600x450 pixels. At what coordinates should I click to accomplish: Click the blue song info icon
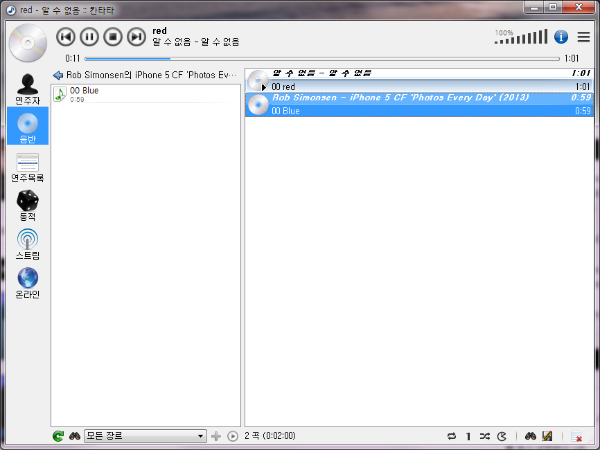(561, 37)
